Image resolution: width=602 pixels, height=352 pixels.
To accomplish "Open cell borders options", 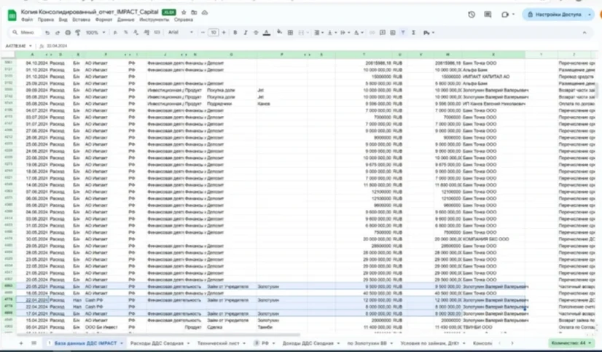I will click(x=290, y=33).
